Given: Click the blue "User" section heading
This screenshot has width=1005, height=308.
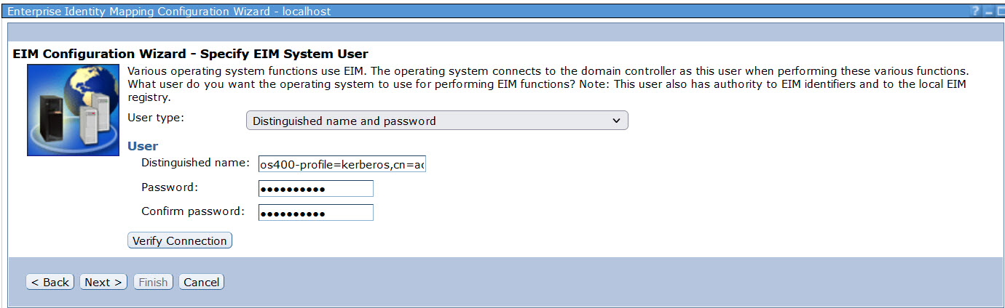Looking at the screenshot, I should [x=143, y=146].
